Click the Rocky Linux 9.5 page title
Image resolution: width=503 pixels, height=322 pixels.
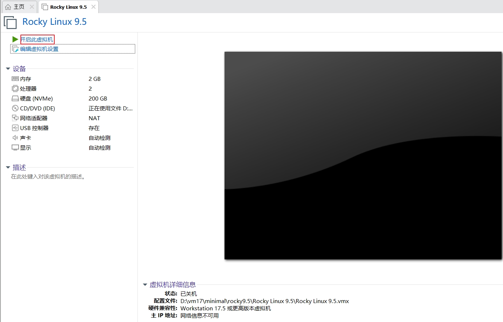click(x=54, y=21)
